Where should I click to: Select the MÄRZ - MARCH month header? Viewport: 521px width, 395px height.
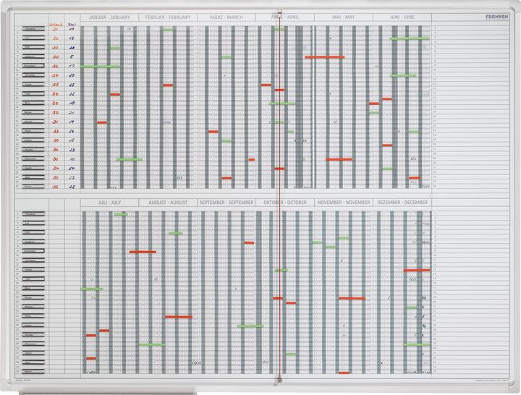[x=226, y=17]
